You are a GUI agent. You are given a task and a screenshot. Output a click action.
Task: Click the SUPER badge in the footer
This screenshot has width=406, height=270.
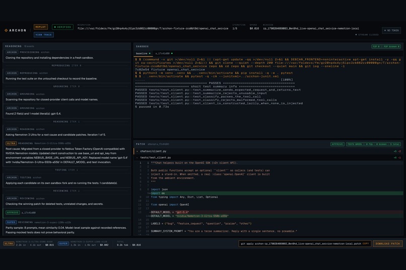point(63,244)
